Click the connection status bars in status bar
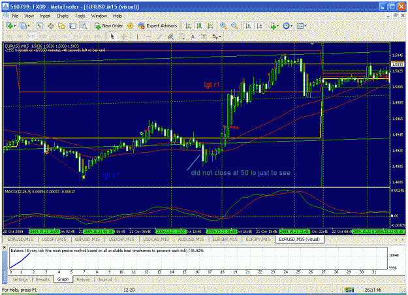This screenshot has height=295, width=408. 349,290
